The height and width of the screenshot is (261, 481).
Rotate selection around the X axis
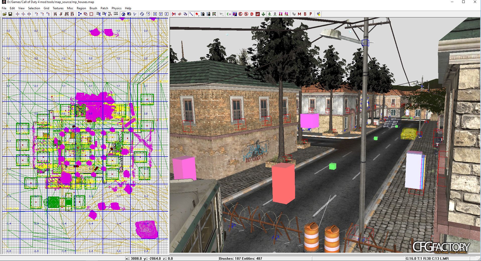pyautogui.click(x=36, y=14)
